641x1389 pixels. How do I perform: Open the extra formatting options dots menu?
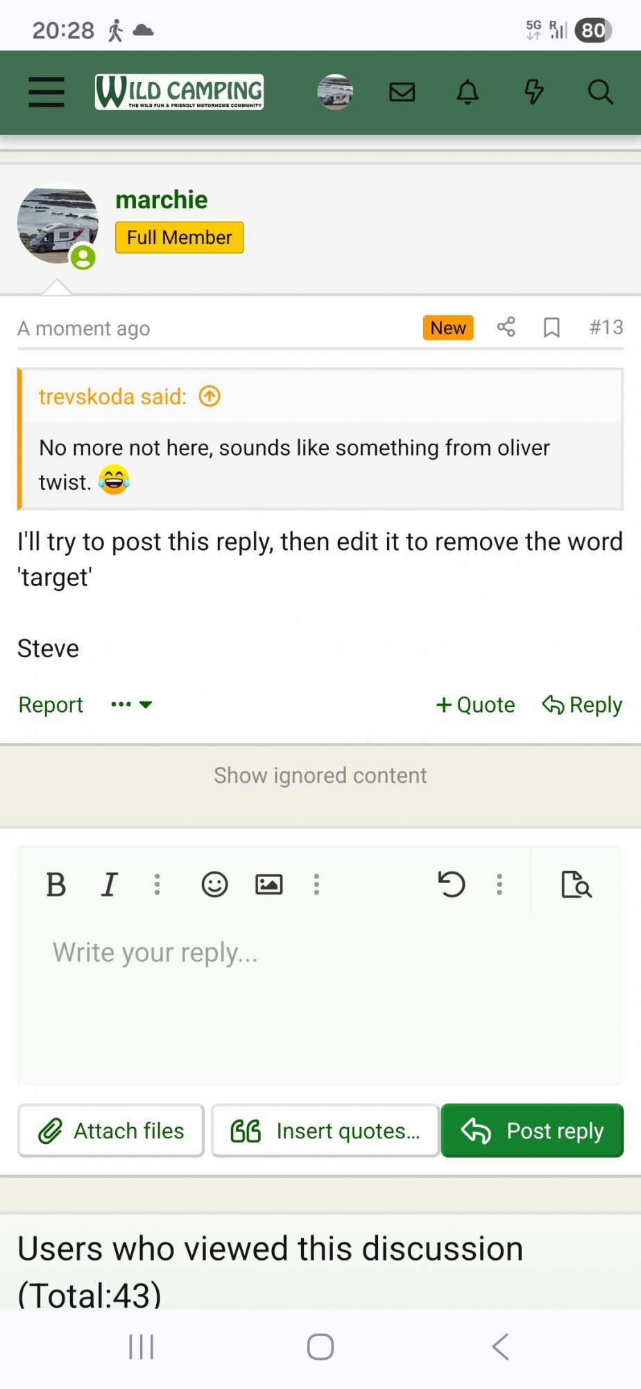[x=157, y=884]
